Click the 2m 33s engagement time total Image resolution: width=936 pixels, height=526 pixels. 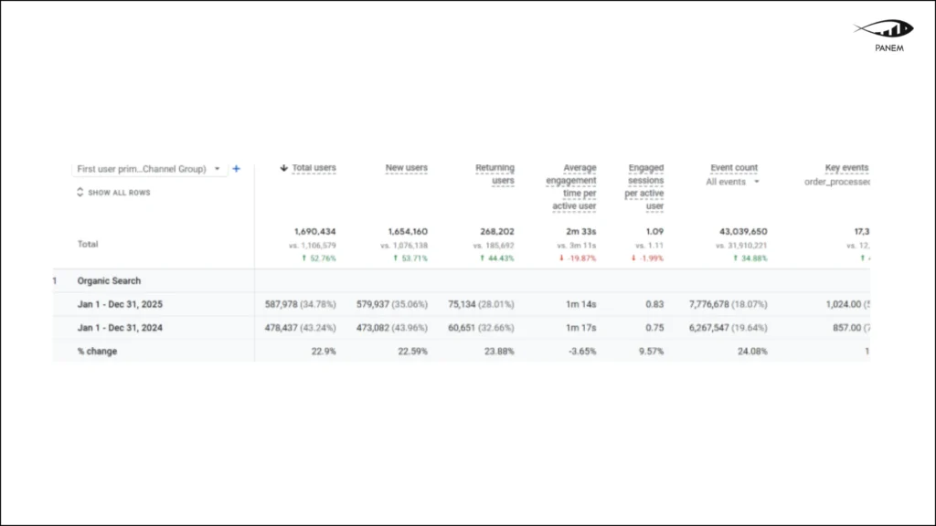point(581,231)
